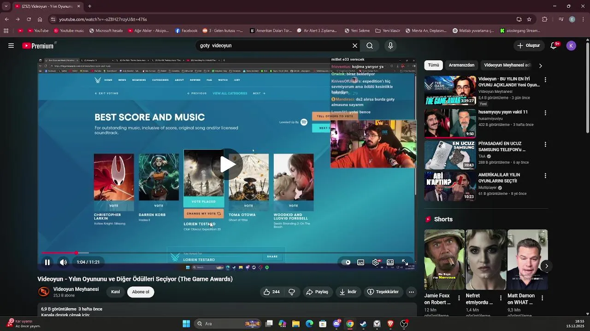Open the player settings gear
This screenshot has height=331, width=590.
coord(376,262)
